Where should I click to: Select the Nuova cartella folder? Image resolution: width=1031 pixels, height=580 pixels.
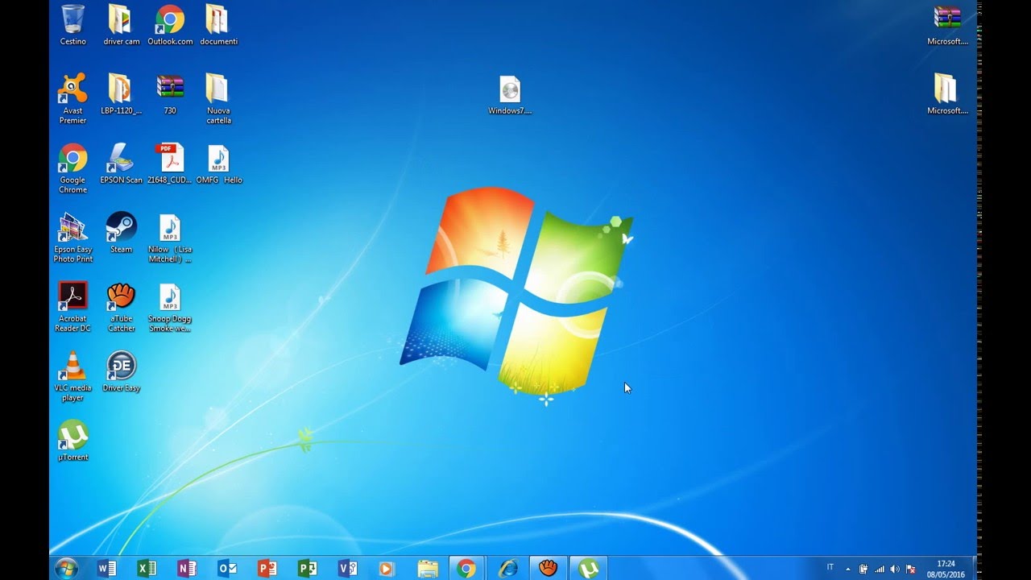click(x=218, y=98)
